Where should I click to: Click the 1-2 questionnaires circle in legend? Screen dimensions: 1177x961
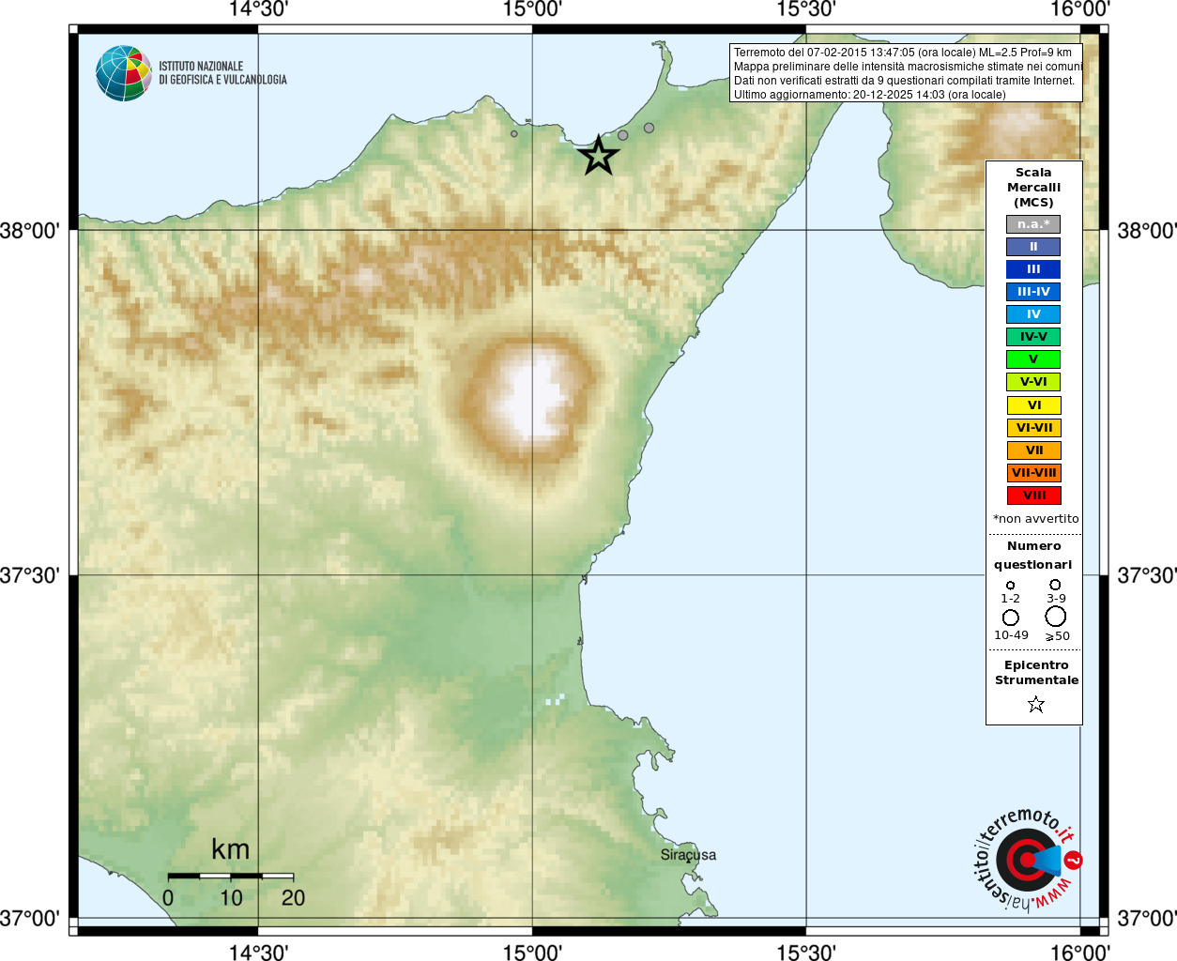click(1010, 586)
